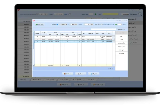Click the red close icon of the dialog
The width and height of the screenshot is (160, 106).
(34, 20)
